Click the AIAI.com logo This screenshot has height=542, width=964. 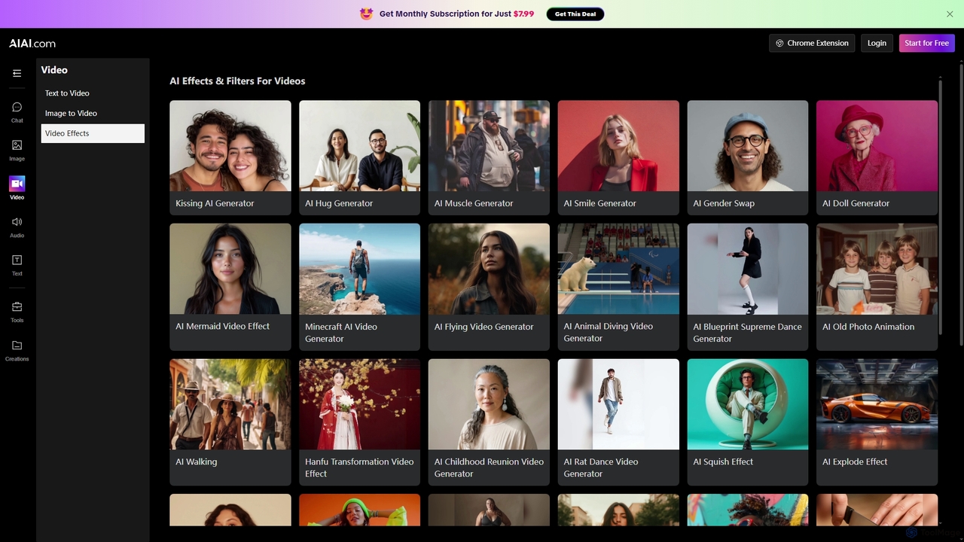(x=32, y=44)
